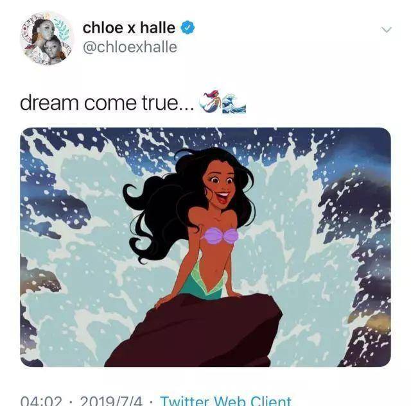Viewport: 411px width, 406px height.
Task: Click the mermaid emoji in tweet
Action: click(211, 101)
